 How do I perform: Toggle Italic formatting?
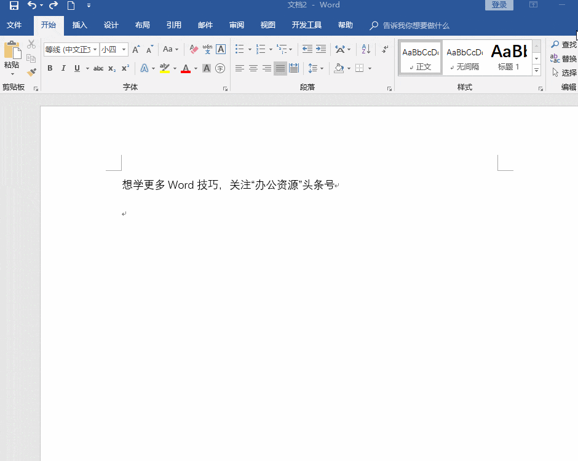point(63,68)
